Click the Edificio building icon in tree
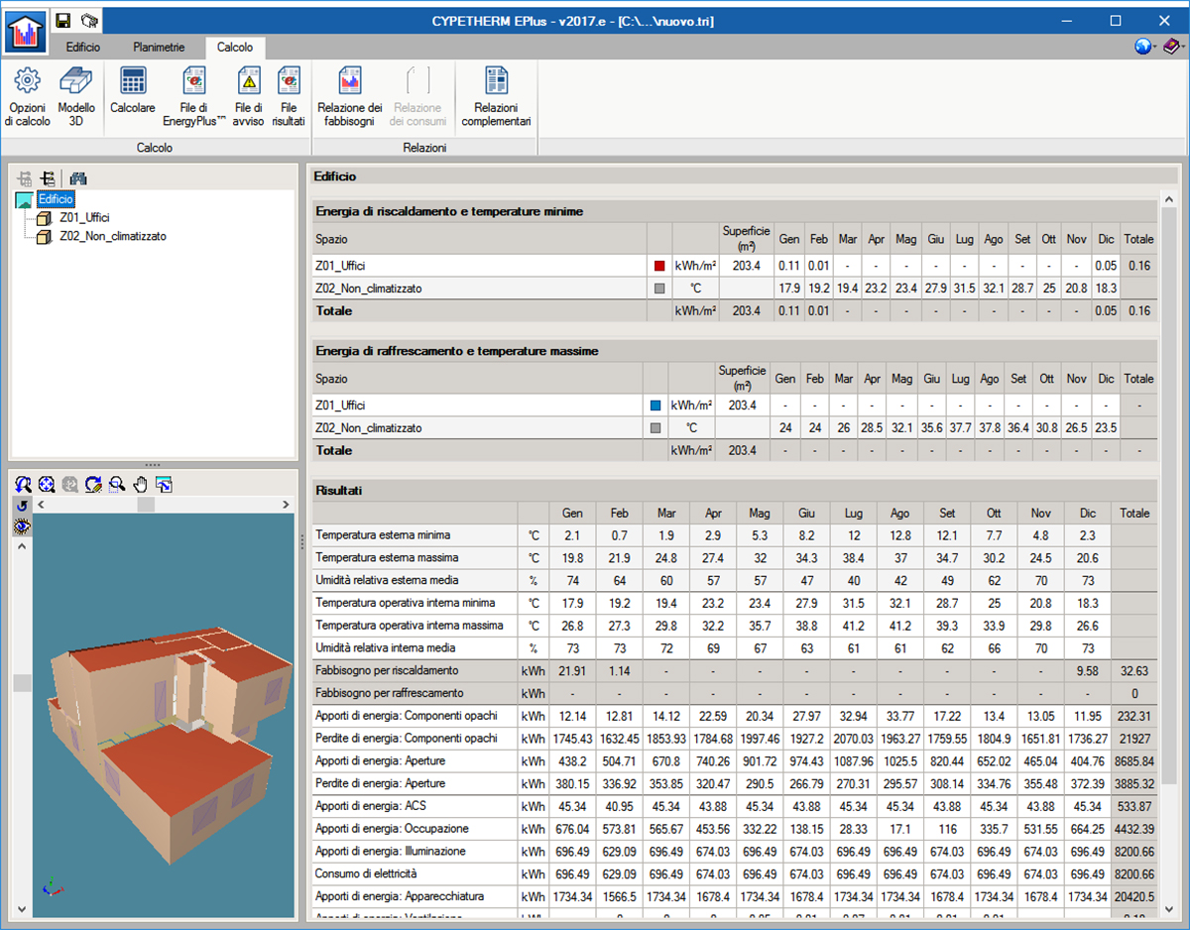The width and height of the screenshot is (1190, 930). (25, 200)
